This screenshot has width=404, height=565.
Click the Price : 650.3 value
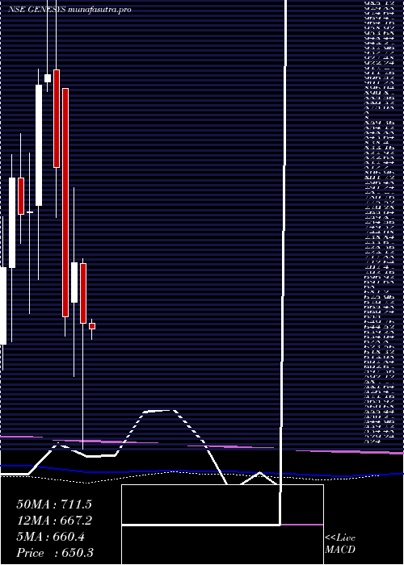tap(55, 553)
